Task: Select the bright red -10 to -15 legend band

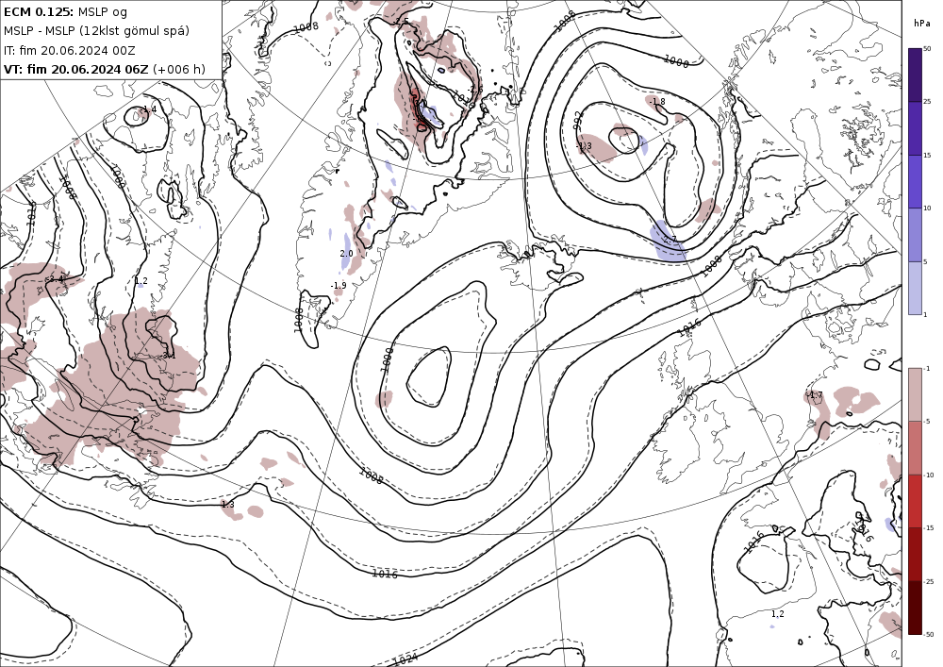Action: [x=915, y=501]
